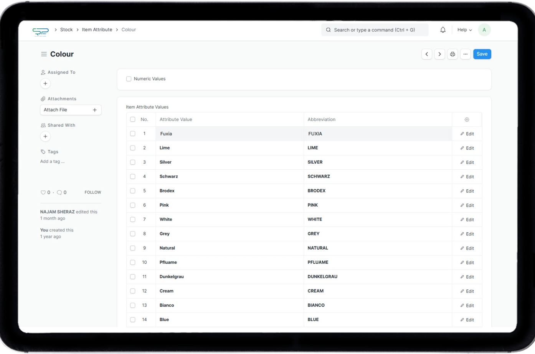
Task: Like this document heart icon
Action: [x=43, y=192]
